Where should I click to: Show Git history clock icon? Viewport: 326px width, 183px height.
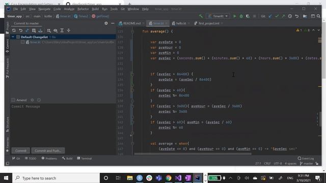tap(290, 16)
